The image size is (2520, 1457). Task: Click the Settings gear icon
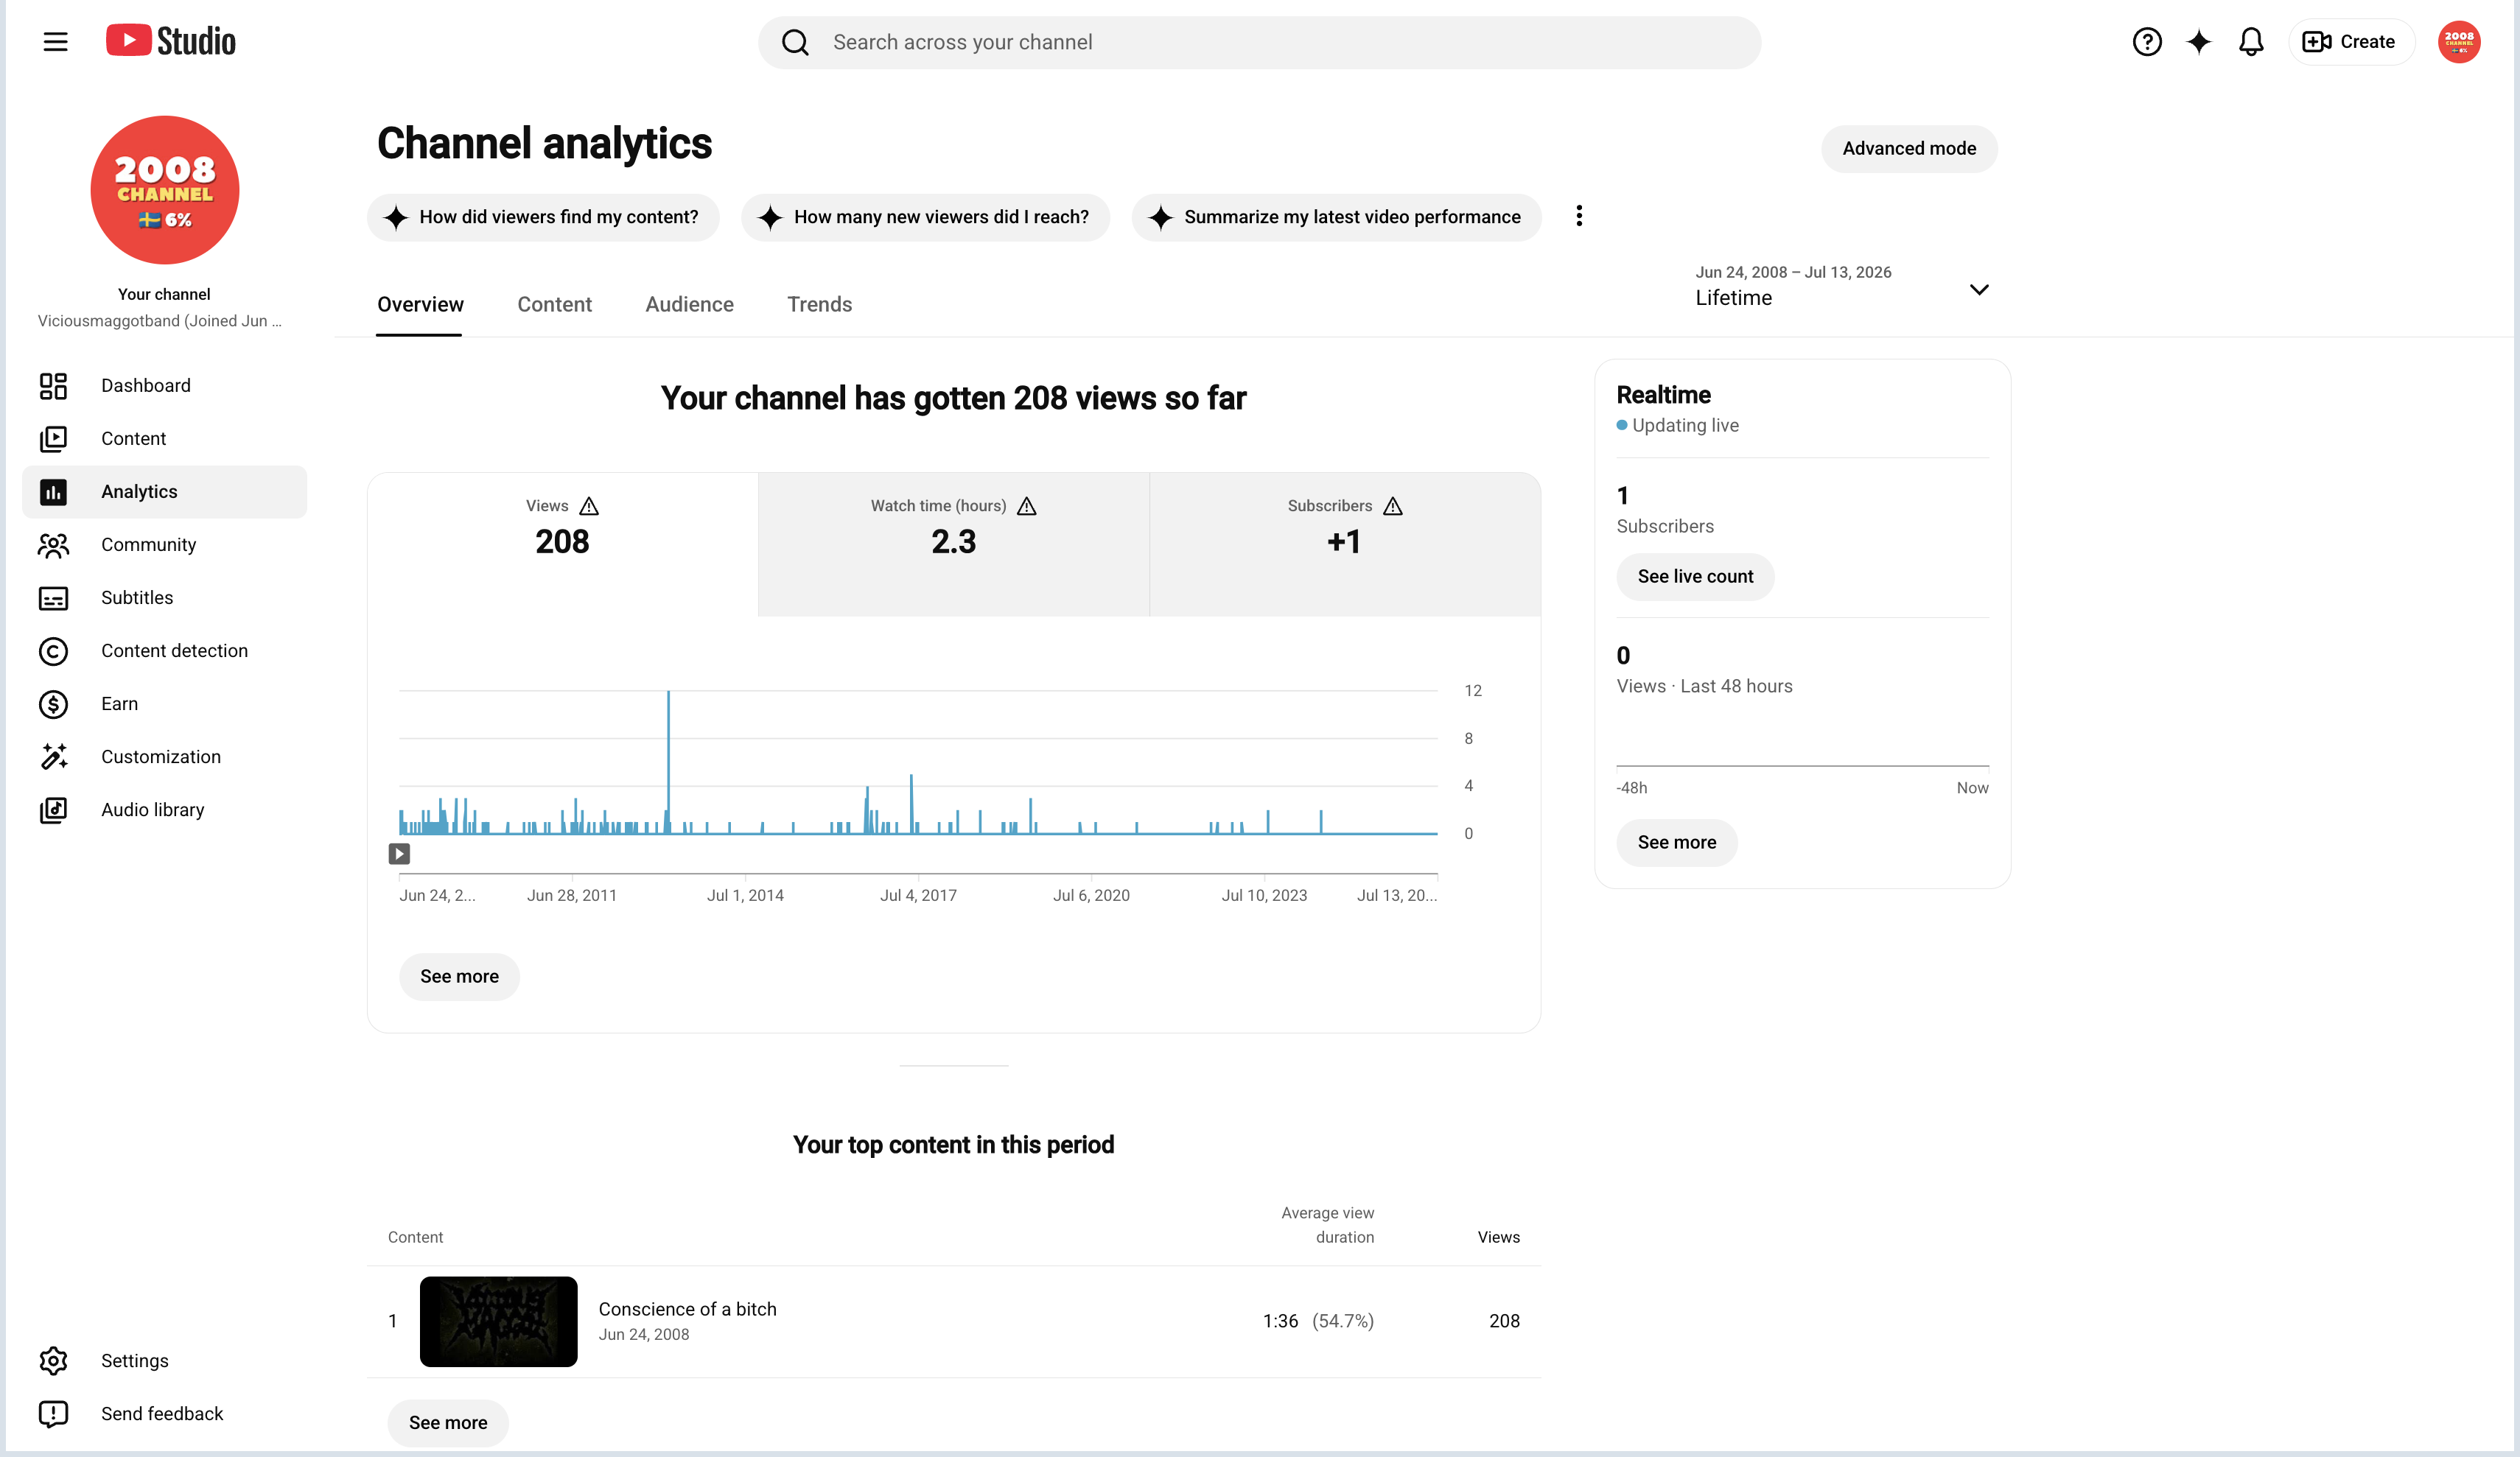pos(53,1361)
